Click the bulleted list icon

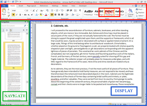click(52, 11)
